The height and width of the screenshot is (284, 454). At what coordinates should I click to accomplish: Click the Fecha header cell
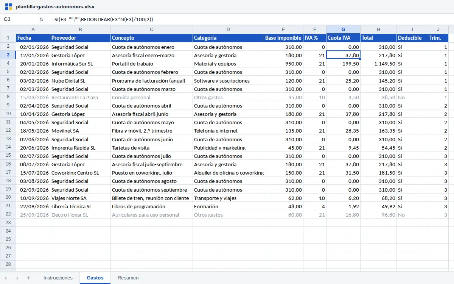coord(33,38)
